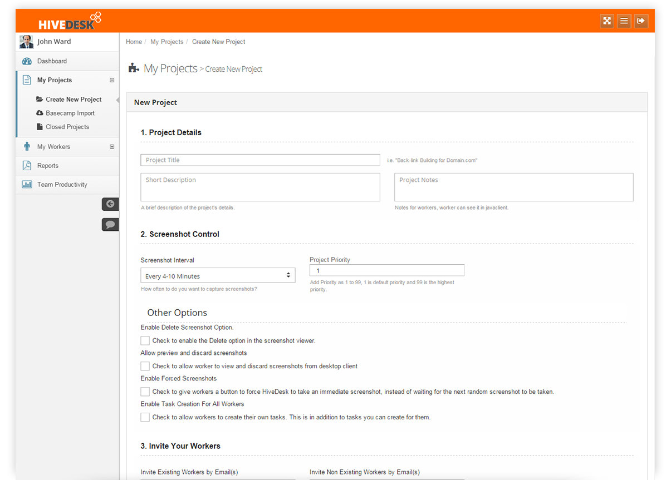671x480 pixels.
Task: Click the Other Options heading
Action: [177, 313]
